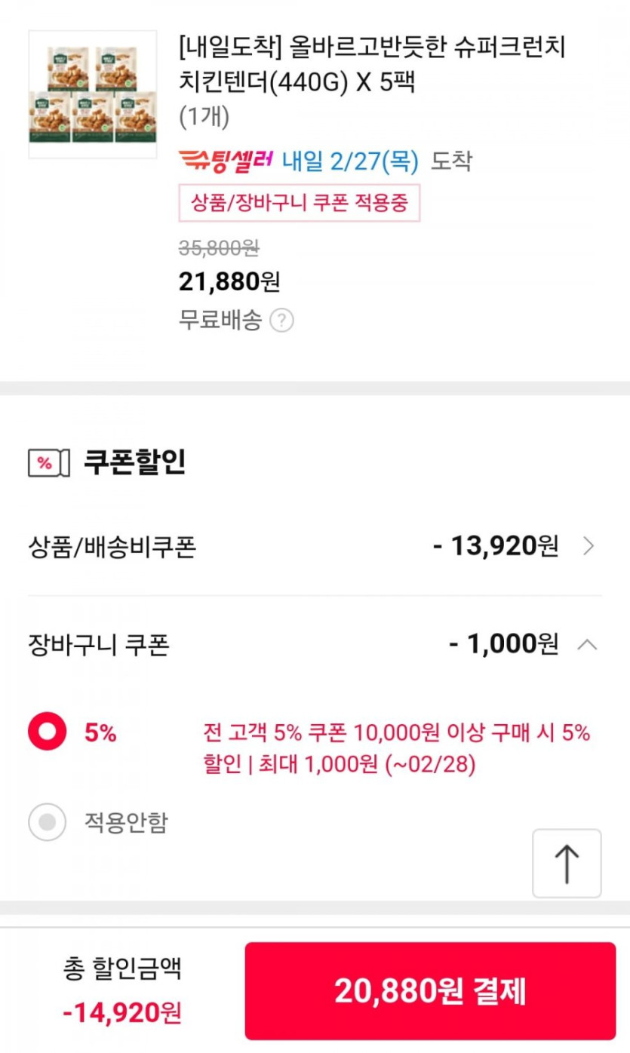This screenshot has width=630, height=1053.
Task: Tap the 상품/배송비쿠폰 row label
Action: pyautogui.click(x=112, y=547)
